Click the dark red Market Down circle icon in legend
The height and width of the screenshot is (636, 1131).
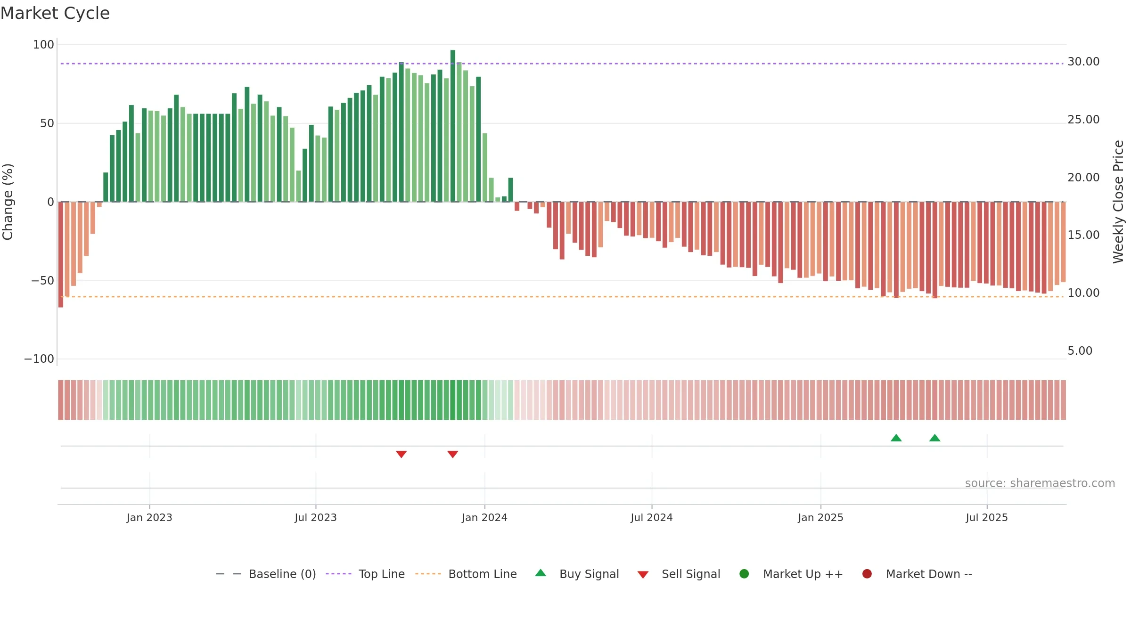(x=867, y=574)
